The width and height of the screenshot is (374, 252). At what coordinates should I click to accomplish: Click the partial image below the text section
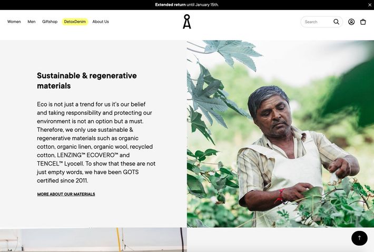pyautogui.click(x=93, y=239)
